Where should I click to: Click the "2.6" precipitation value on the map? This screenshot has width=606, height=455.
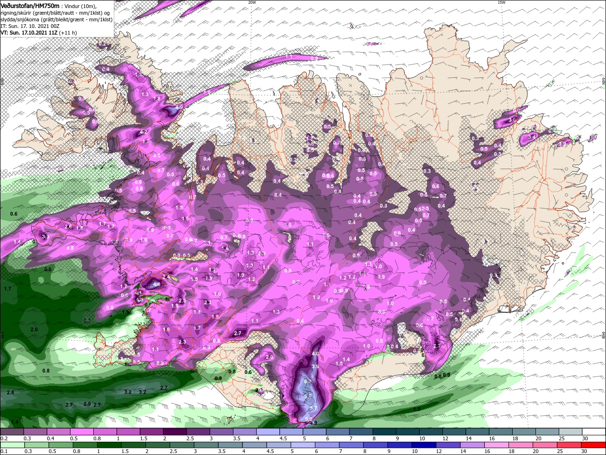coord(68,227)
